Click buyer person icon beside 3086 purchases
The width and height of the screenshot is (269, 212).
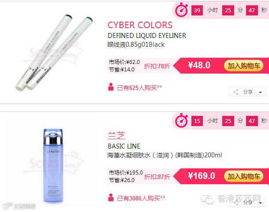point(111,197)
